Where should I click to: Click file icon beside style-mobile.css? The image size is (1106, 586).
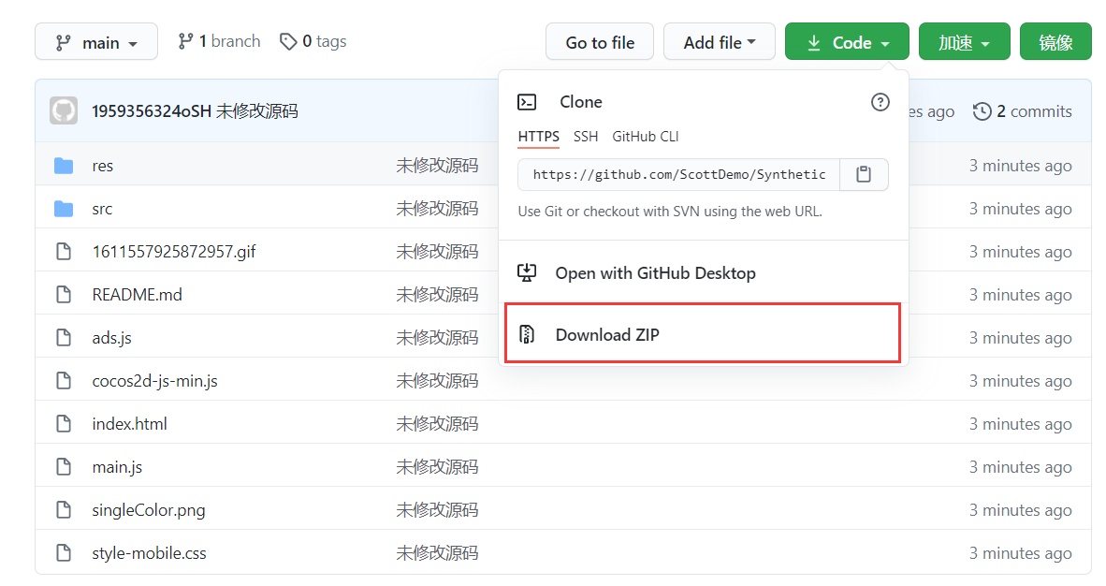coord(64,553)
